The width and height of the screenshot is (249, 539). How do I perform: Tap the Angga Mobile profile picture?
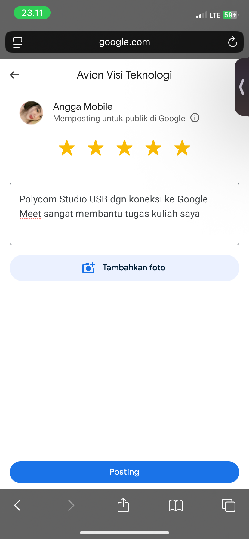tap(31, 113)
